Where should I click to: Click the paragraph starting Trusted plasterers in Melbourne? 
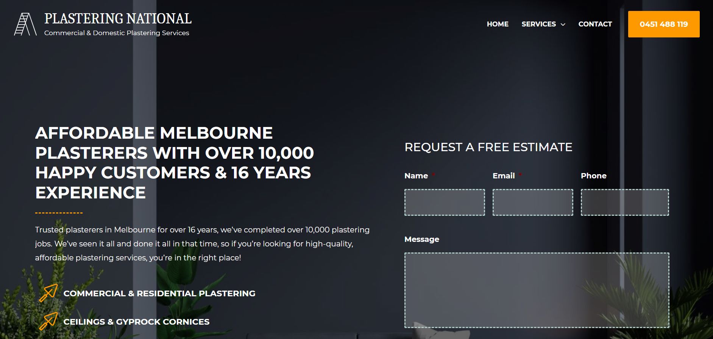click(202, 244)
